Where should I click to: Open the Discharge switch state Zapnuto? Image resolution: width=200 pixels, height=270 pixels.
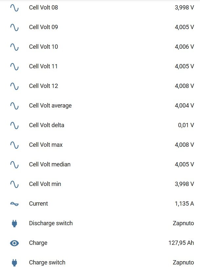(x=183, y=223)
